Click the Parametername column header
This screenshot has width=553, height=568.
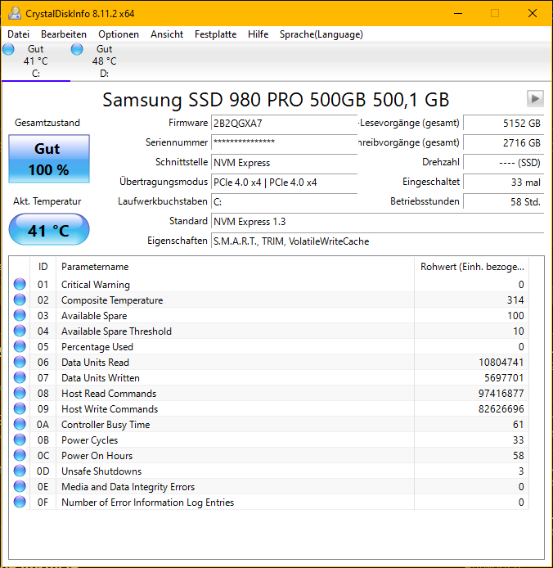(x=235, y=267)
